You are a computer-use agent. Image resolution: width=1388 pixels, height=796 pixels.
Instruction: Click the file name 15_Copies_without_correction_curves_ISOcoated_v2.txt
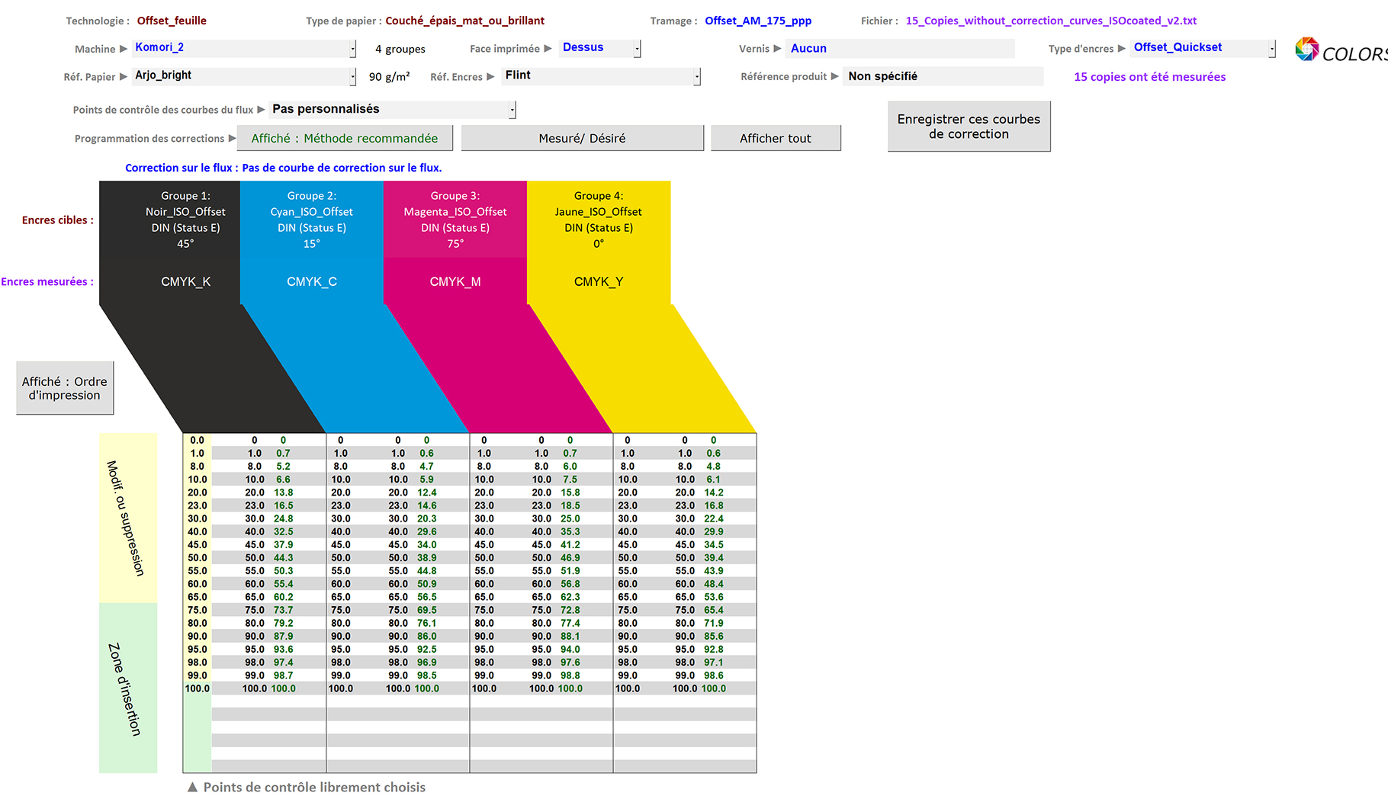[x=1051, y=21]
